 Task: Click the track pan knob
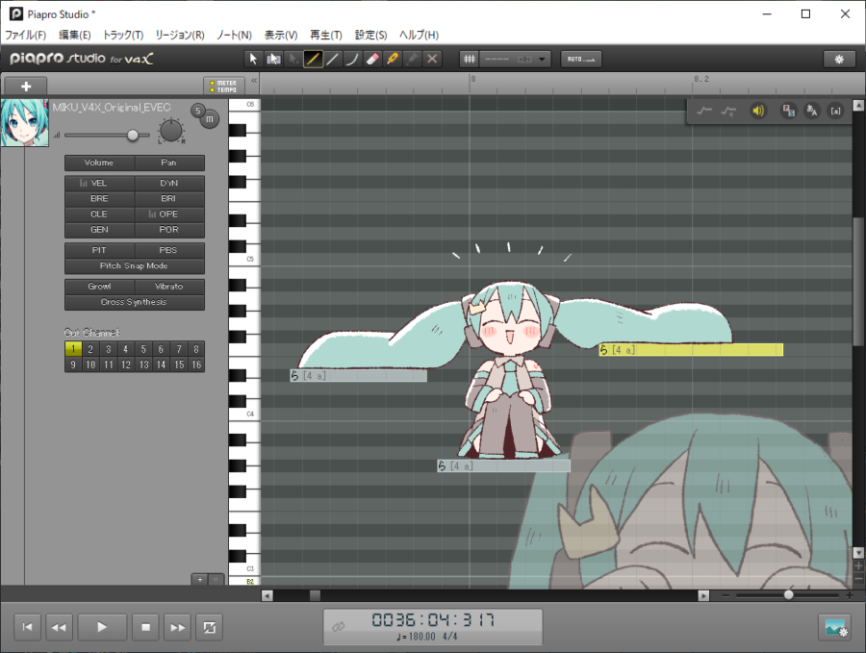170,131
